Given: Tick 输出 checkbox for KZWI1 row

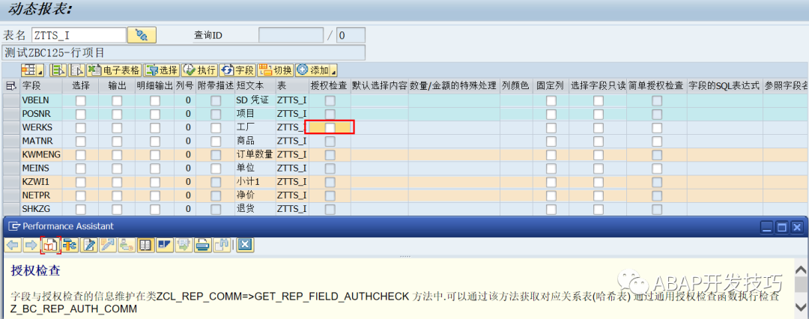Looking at the screenshot, I should coord(117,182).
